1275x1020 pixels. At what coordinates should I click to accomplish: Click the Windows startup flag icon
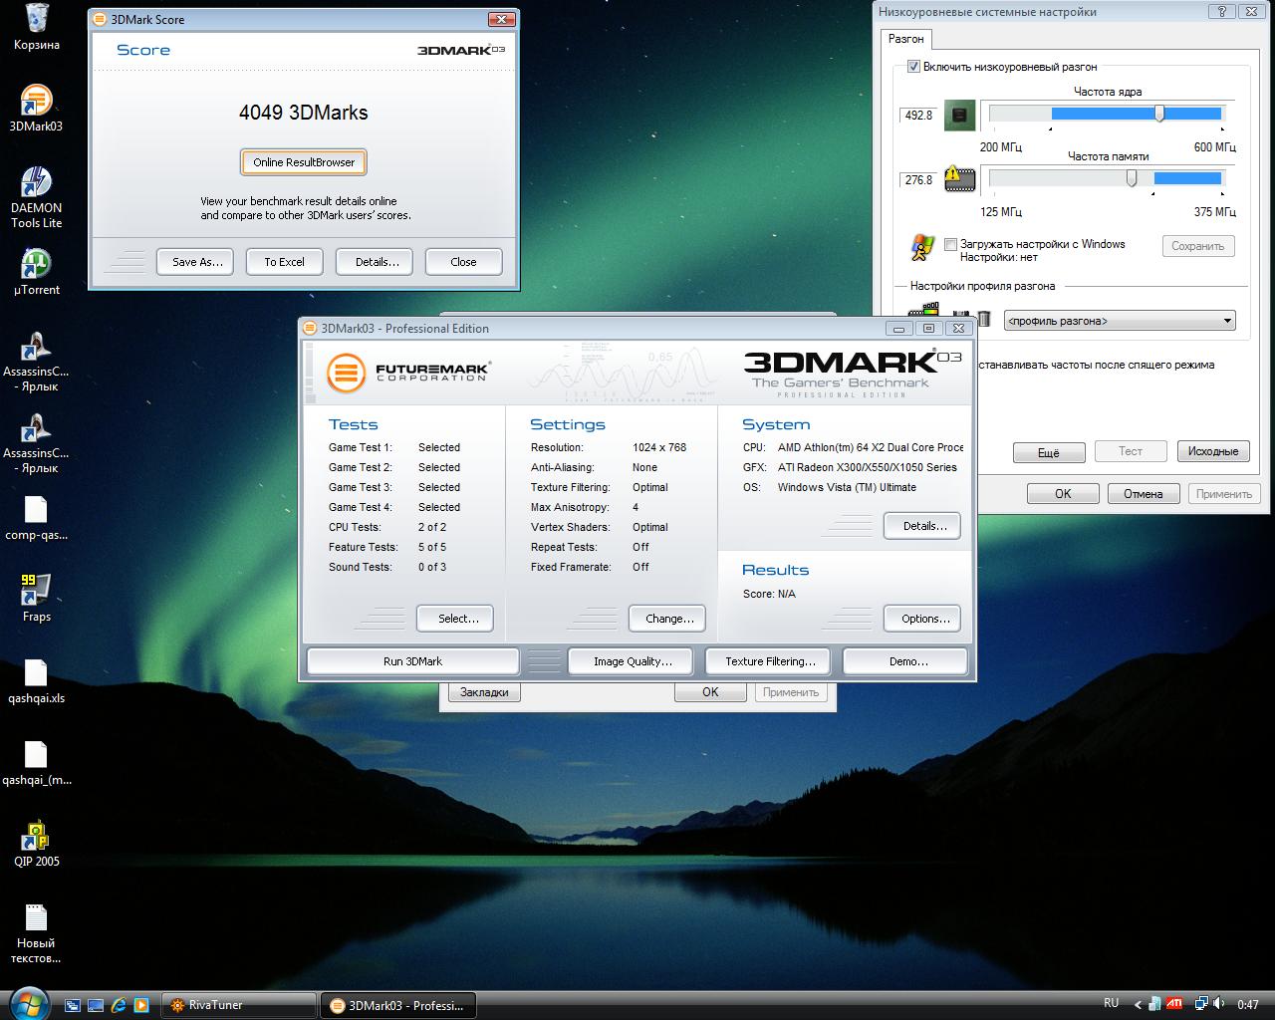[x=922, y=247]
